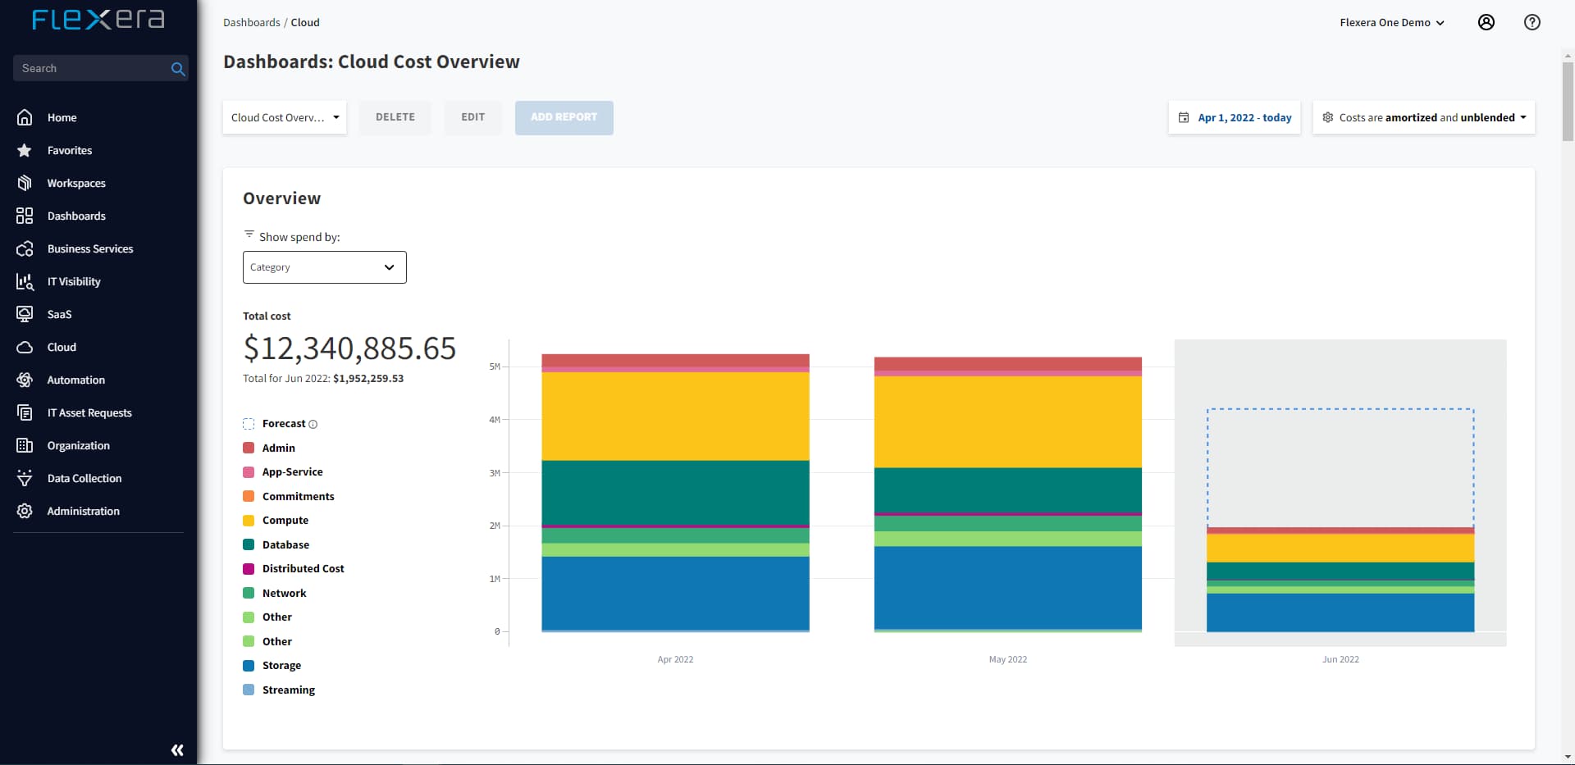The image size is (1575, 765).
Task: Collapse the sidebar with double-chevron icon
Action: pos(177,750)
